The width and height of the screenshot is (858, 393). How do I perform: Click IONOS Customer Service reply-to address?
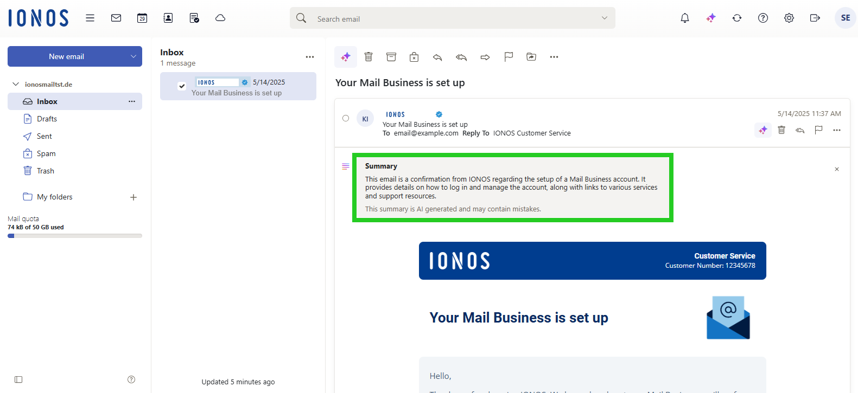coord(532,133)
